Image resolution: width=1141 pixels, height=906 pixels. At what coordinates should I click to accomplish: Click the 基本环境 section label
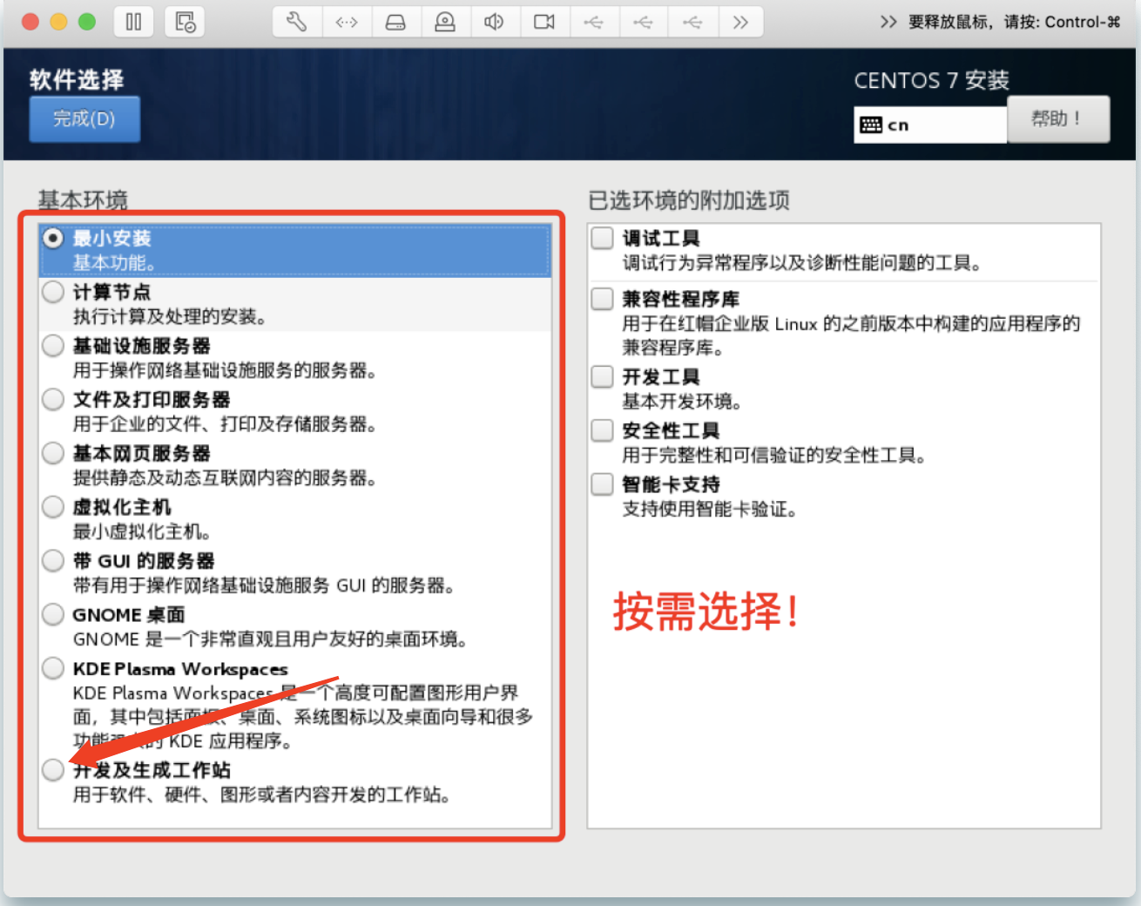coord(83,200)
